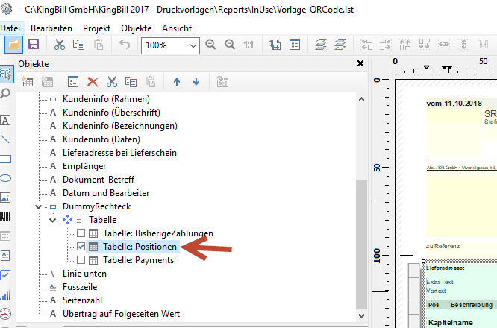Viewport: 497px width, 328px height.
Task: Zoom out with the magnifier minus icon
Action: pyautogui.click(x=230, y=45)
